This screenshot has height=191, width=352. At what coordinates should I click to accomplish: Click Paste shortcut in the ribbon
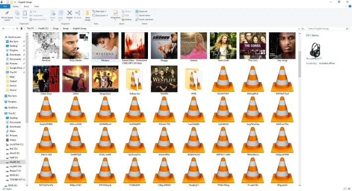(x=38, y=19)
